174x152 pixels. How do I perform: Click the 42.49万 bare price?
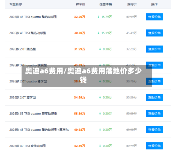(80, 146)
